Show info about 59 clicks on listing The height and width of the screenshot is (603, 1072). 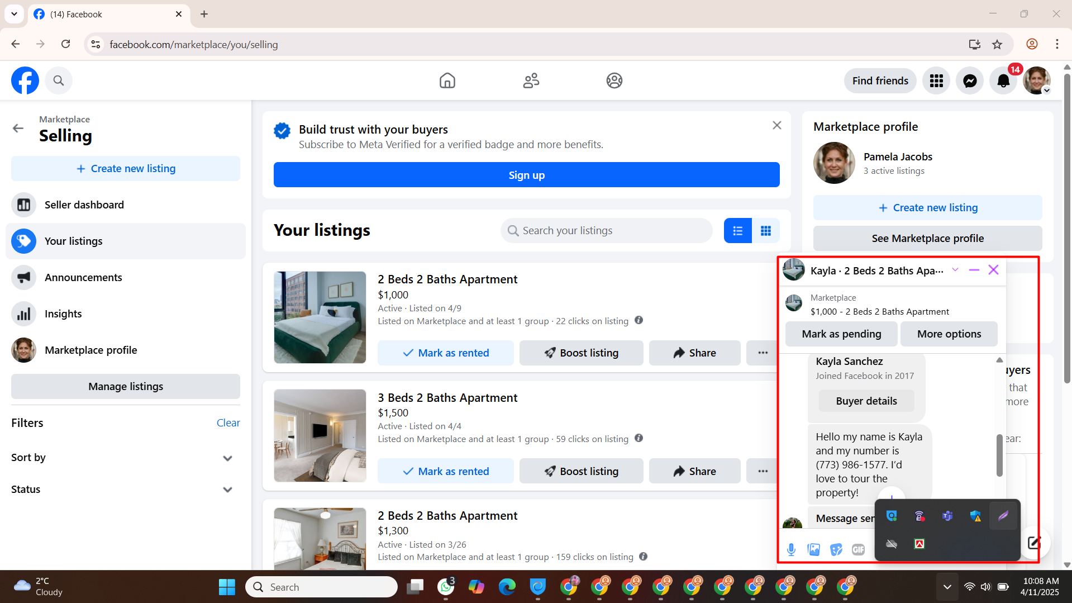coord(639,438)
